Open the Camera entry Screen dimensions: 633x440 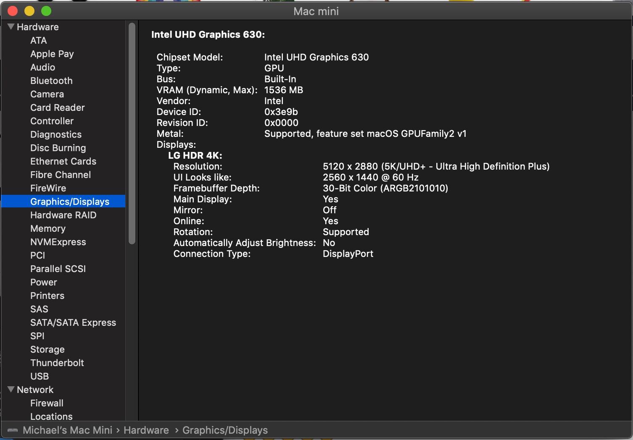click(47, 94)
